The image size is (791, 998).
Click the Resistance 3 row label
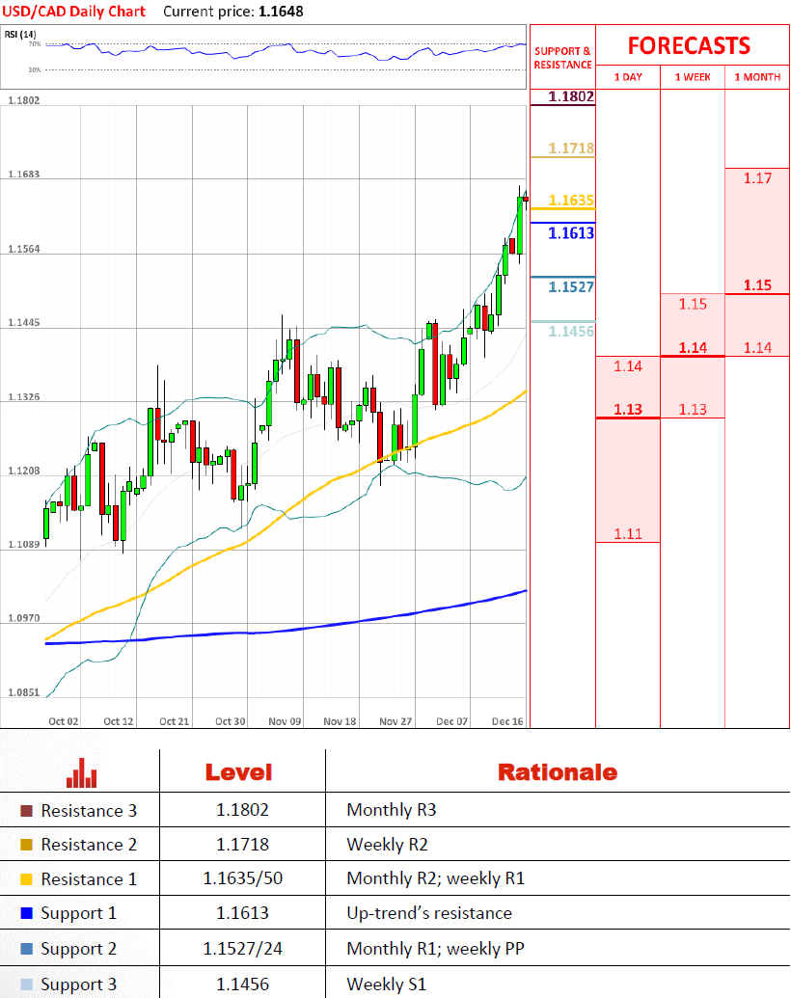pos(89,811)
